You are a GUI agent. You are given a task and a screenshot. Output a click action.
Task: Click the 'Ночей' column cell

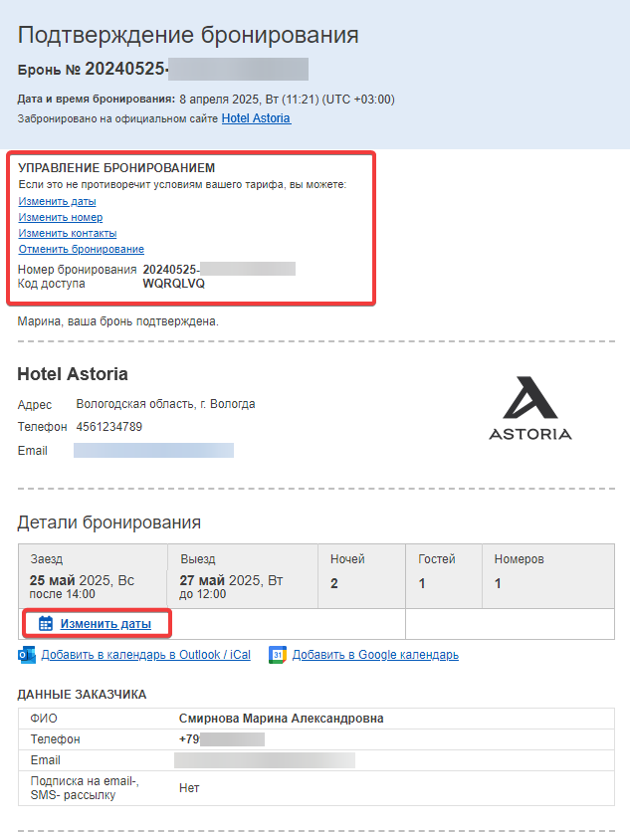(x=361, y=576)
